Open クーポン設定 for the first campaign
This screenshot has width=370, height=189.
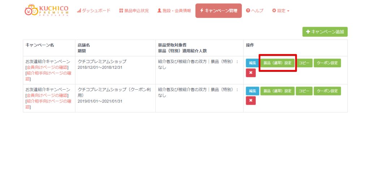[x=327, y=63]
